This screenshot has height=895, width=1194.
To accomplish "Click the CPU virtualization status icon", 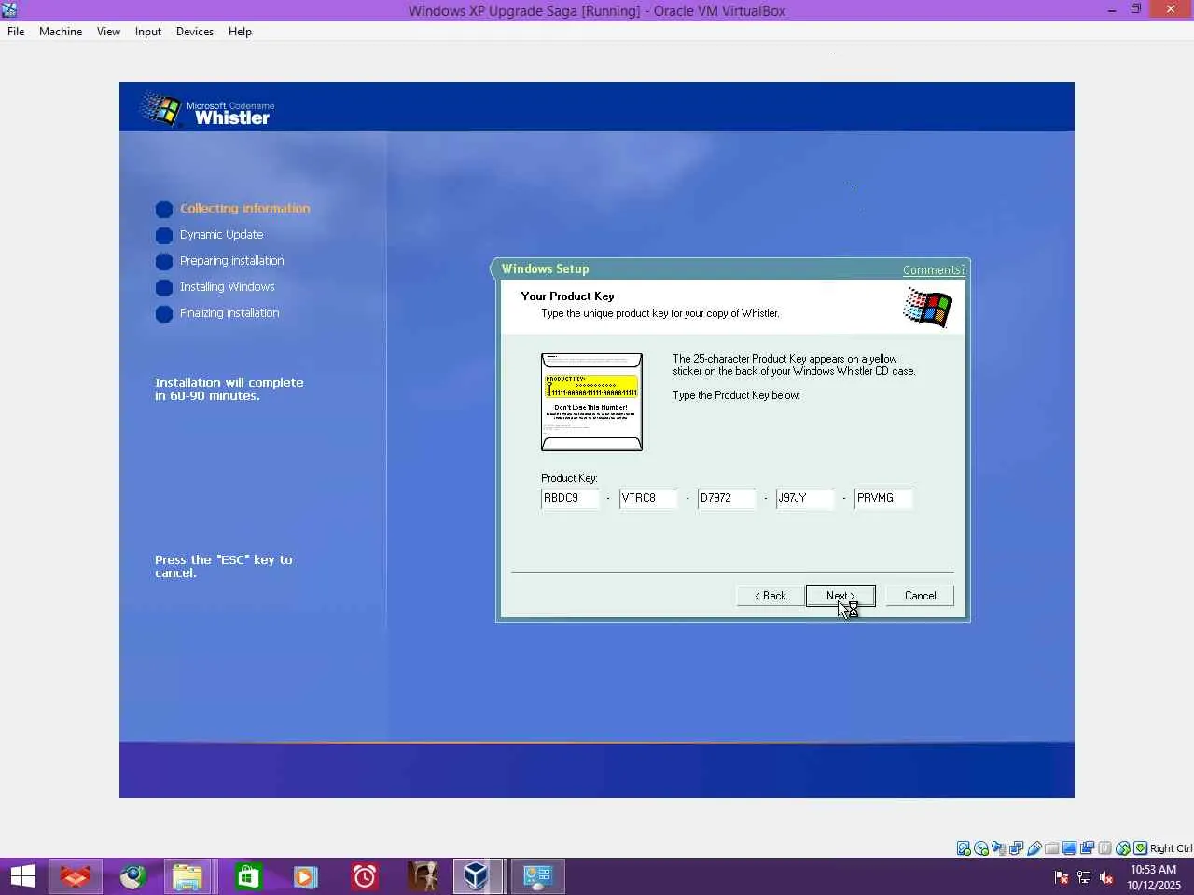I will coord(1105,848).
